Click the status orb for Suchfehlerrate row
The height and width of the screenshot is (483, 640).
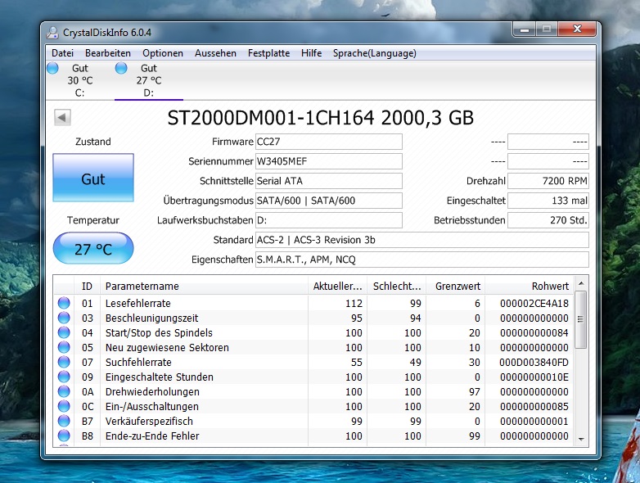[x=64, y=362]
